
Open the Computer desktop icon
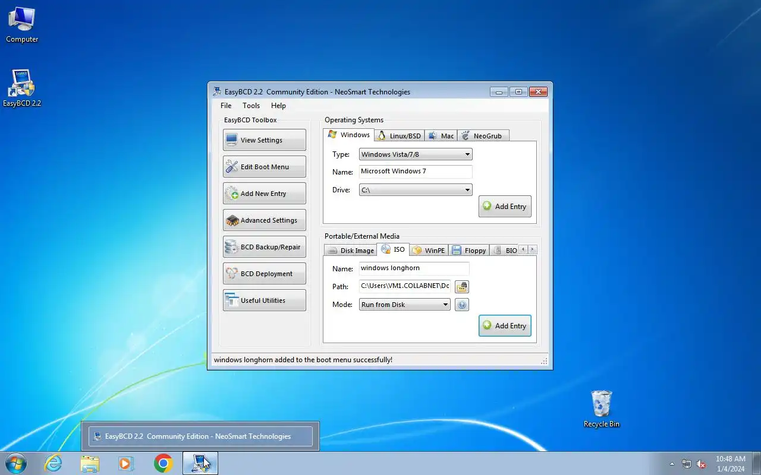[22, 25]
